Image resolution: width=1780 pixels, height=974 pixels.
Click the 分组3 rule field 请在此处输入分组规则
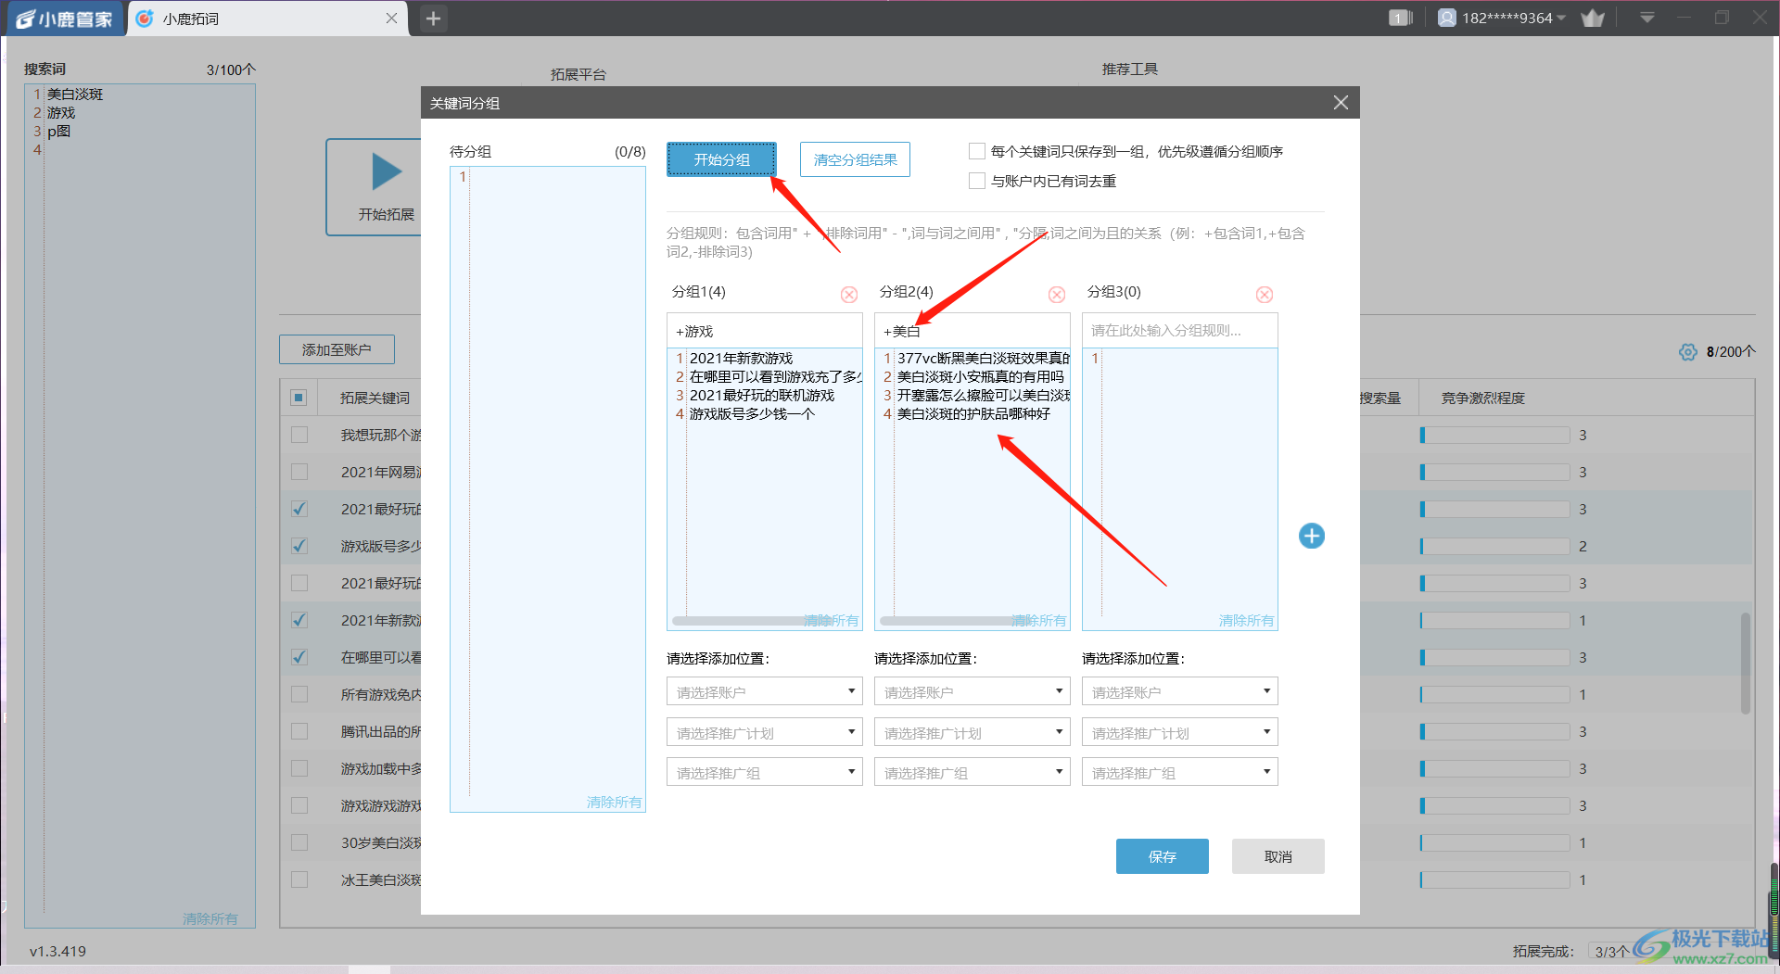pyautogui.click(x=1179, y=331)
